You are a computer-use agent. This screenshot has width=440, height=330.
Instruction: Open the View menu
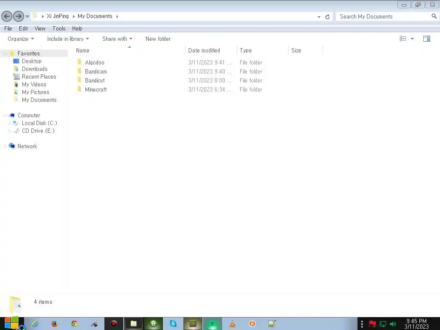(40, 29)
